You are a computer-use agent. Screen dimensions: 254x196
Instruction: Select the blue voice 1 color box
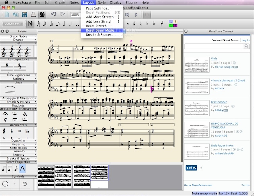(171, 21)
